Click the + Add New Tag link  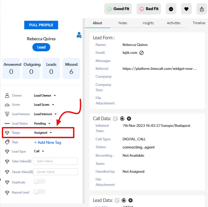pos(47,142)
